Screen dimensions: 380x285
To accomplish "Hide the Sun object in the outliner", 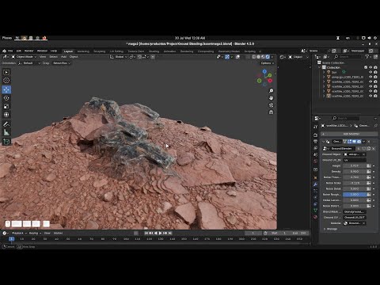I will [x=370, y=72].
